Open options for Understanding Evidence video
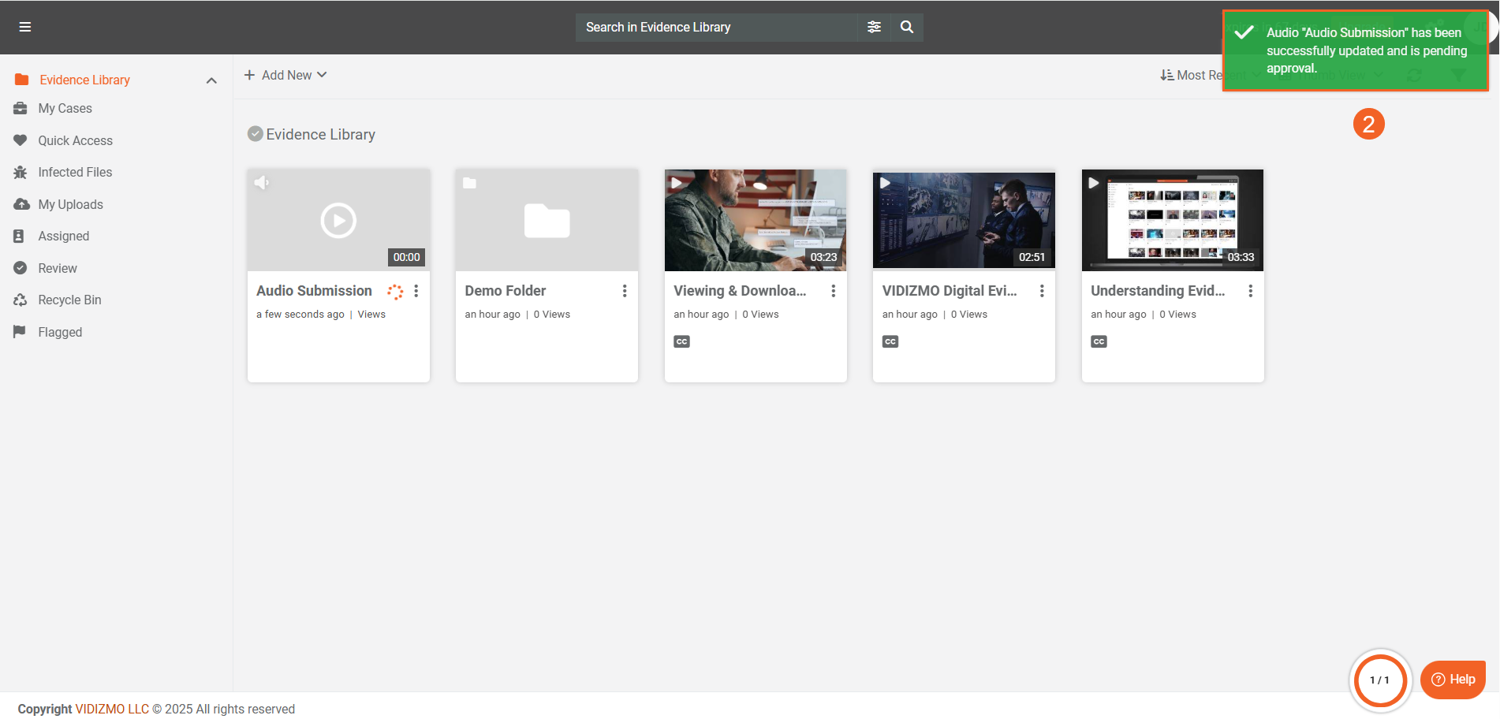The image size is (1500, 719). (x=1250, y=291)
